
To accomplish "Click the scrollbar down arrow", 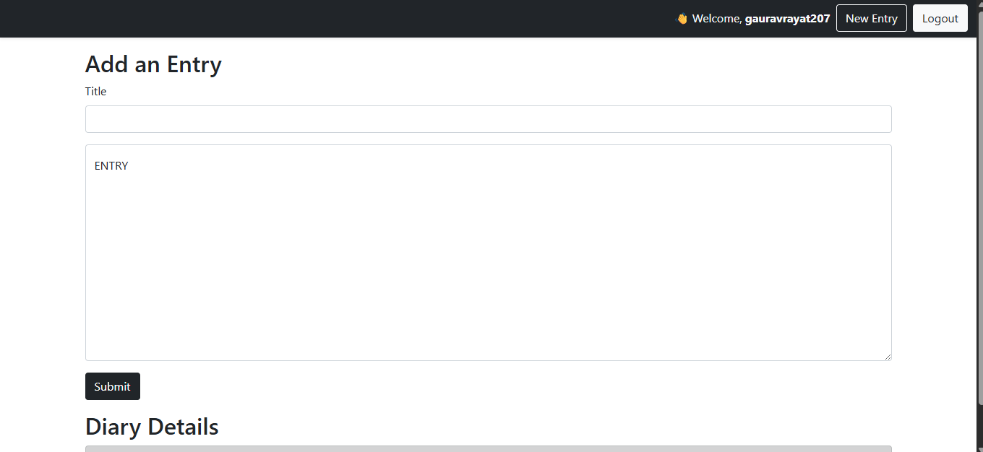I will (x=980, y=448).
